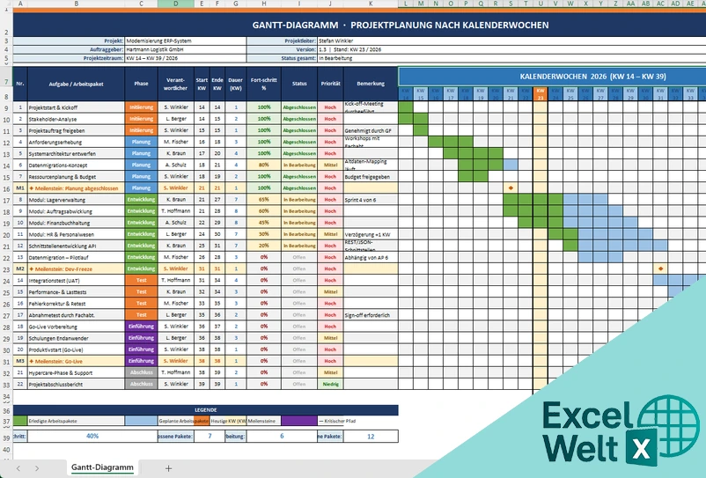Click the next sheet navigation arrow
Viewport: 706px width, 478px height.
(x=37, y=468)
